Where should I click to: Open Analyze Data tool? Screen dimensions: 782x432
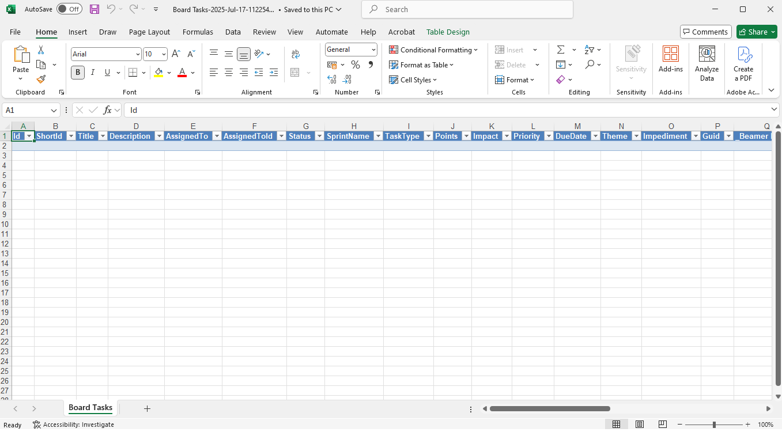click(707, 63)
